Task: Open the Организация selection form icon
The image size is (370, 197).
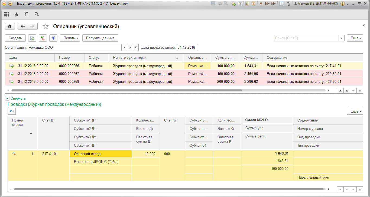Action: pos(136,48)
